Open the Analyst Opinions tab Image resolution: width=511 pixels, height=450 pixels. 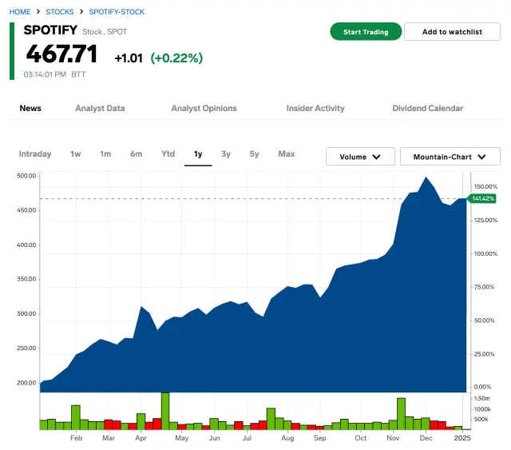[x=204, y=108]
